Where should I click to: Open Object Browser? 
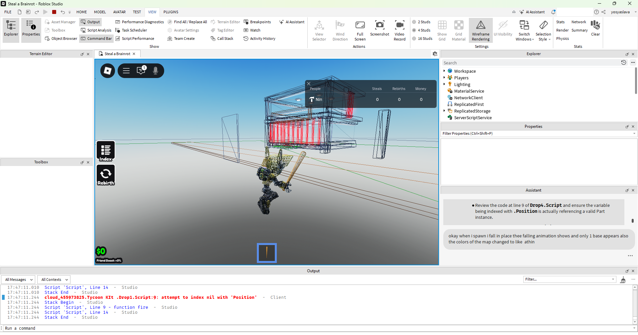point(61,39)
